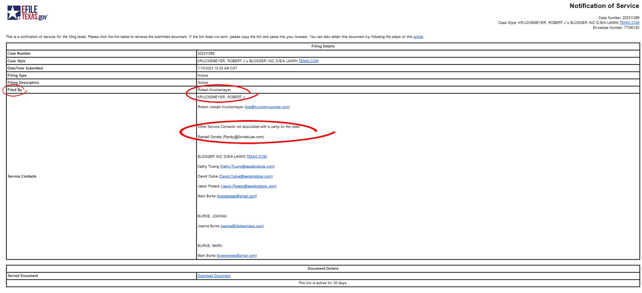Screen dimensions: 642x293
Task: Click Jason.Powers@lewisbrisbois.com email link
Action: (x=249, y=186)
